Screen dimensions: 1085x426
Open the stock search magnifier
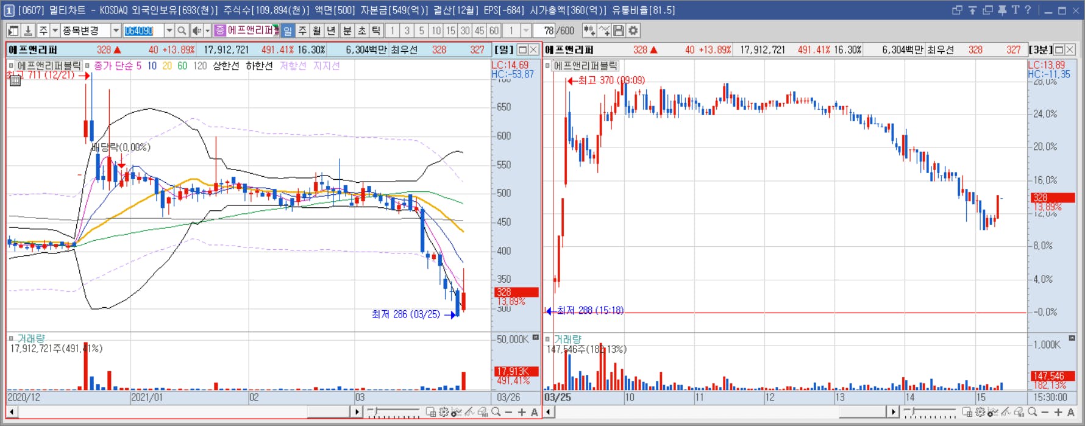[182, 30]
